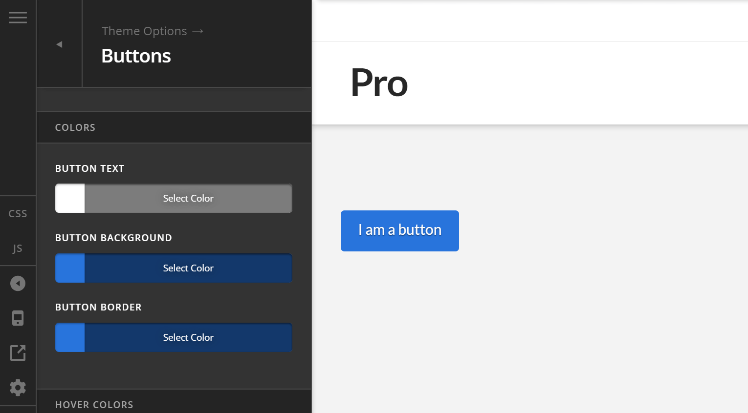Screen dimensions: 748x413
Task: Click the 'I am a button' preview button
Action: 399,230
